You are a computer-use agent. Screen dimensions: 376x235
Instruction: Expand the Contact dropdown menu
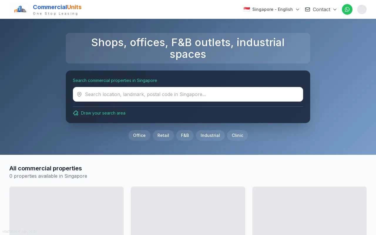pos(321,9)
